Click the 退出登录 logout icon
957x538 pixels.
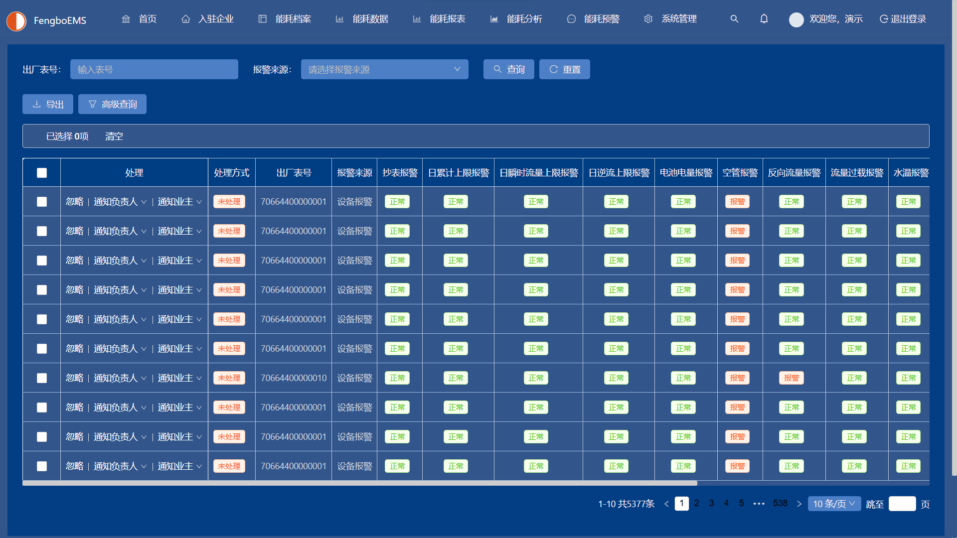click(884, 19)
